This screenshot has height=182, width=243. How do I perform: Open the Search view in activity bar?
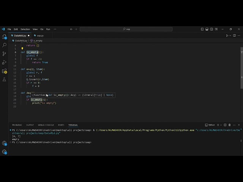(x=4, y=45)
